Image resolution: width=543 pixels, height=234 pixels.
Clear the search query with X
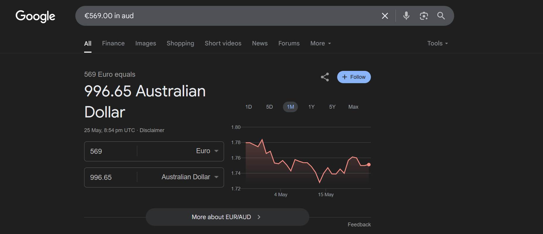(x=385, y=16)
